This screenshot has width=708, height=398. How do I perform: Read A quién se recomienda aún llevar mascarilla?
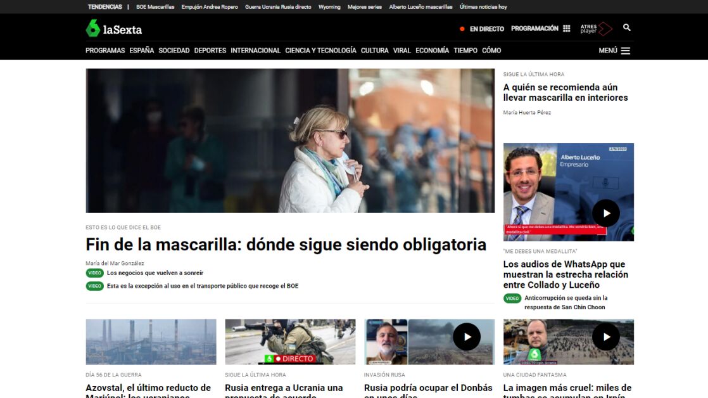pos(566,93)
